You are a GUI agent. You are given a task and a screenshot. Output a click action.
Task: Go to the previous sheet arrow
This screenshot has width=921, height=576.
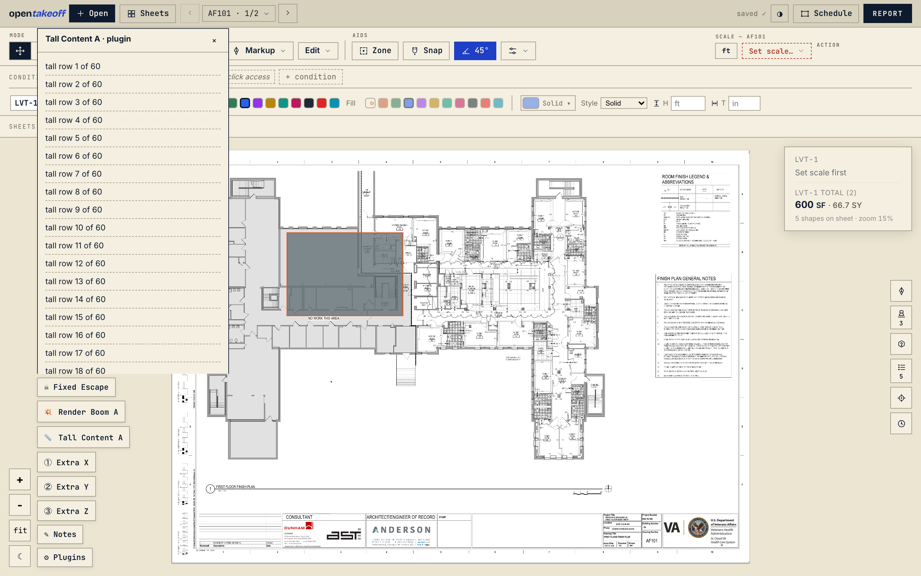pos(190,13)
